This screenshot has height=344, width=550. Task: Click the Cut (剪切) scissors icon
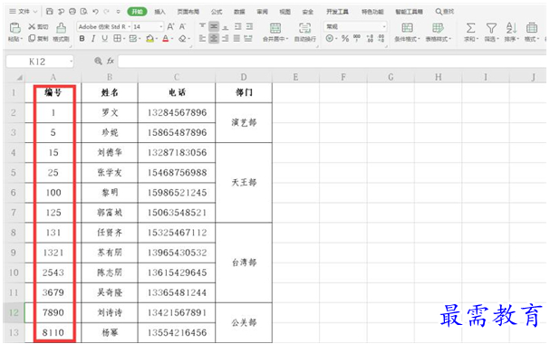(32, 26)
